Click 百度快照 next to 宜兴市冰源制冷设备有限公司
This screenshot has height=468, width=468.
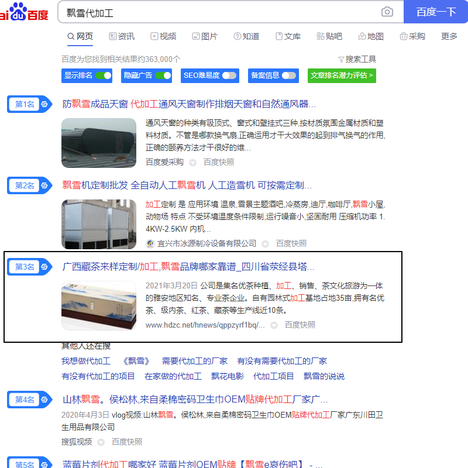pyautogui.click(x=291, y=244)
